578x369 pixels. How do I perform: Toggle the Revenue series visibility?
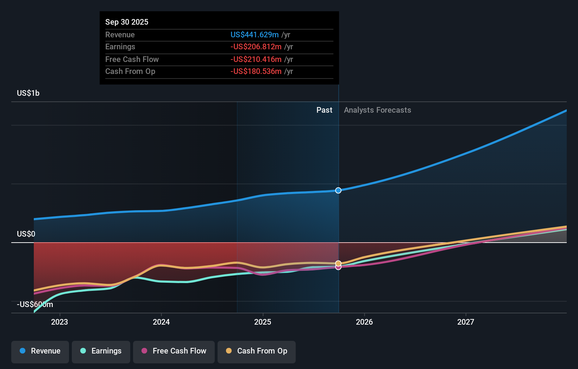click(x=40, y=351)
